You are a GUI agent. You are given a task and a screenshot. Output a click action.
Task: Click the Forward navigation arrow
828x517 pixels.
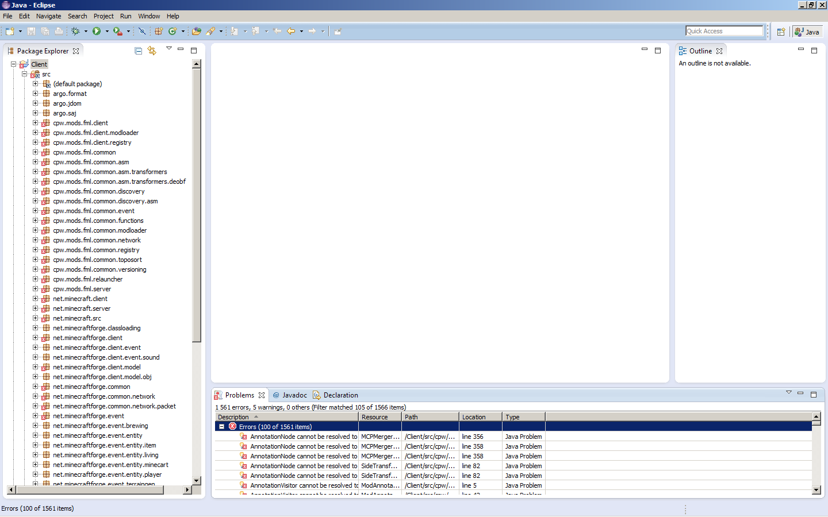coord(312,32)
